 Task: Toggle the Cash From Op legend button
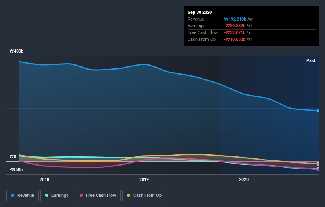tap(144, 196)
